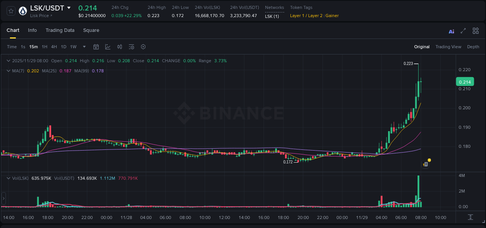This screenshot has height=228, width=486.
Task: Click the favorite star icon
Action: click(x=10, y=11)
